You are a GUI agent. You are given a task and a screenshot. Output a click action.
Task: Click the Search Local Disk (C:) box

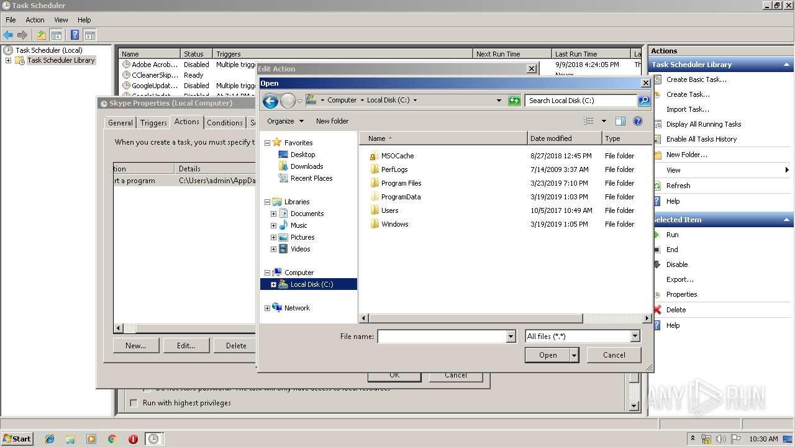coord(581,101)
